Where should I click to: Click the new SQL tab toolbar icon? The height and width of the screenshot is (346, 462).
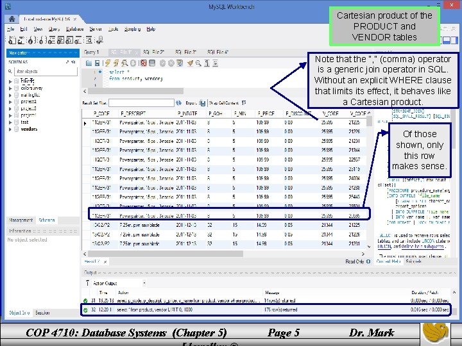[12, 40]
